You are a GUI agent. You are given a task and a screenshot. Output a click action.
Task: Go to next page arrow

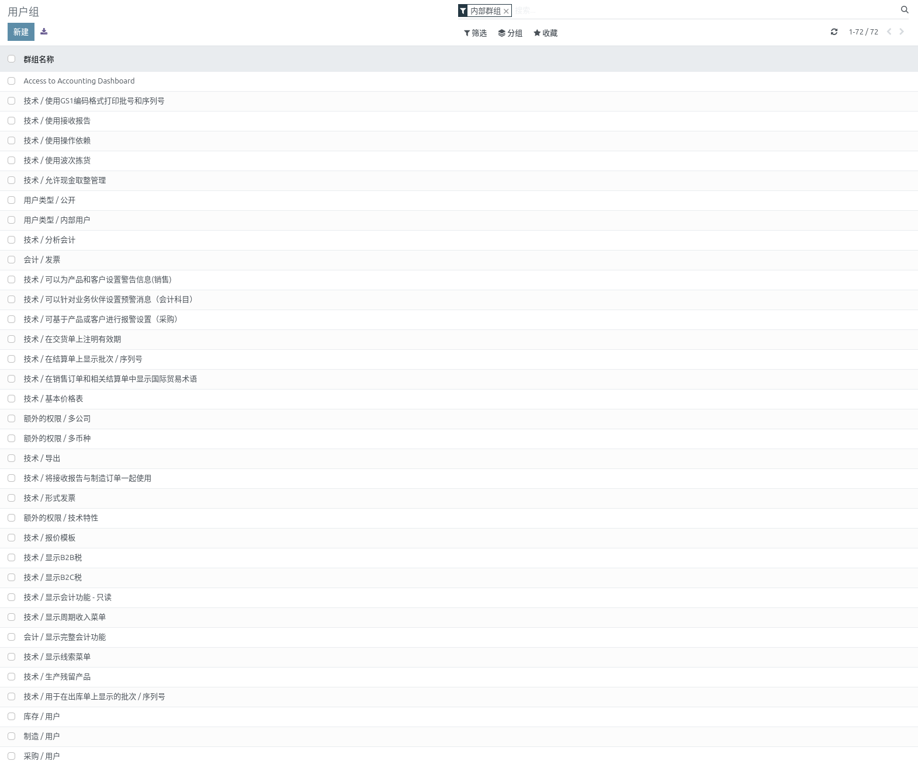[902, 32]
